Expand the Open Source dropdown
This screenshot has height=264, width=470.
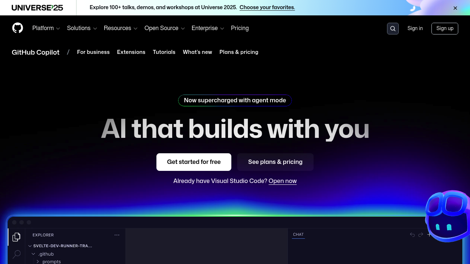click(164, 28)
